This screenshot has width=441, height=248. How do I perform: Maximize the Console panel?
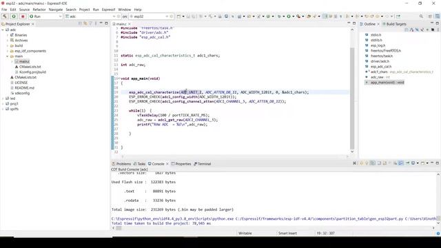pos(438,163)
